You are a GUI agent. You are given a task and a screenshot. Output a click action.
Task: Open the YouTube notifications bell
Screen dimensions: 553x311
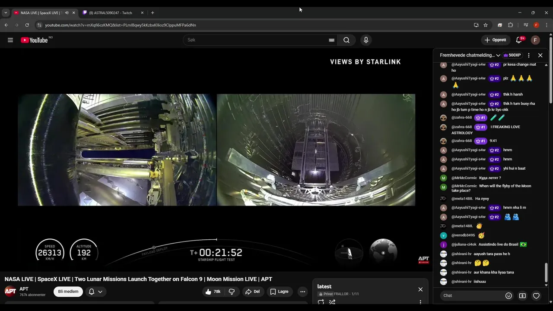[x=519, y=40]
